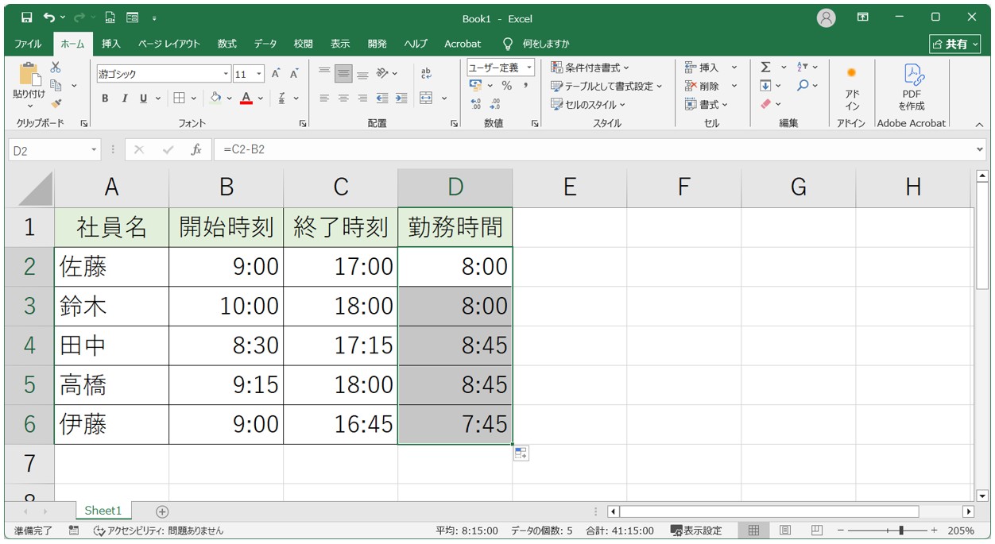The height and width of the screenshot is (544, 995).
Task: Switch to the ページ レイアウト tab
Action: (x=169, y=44)
